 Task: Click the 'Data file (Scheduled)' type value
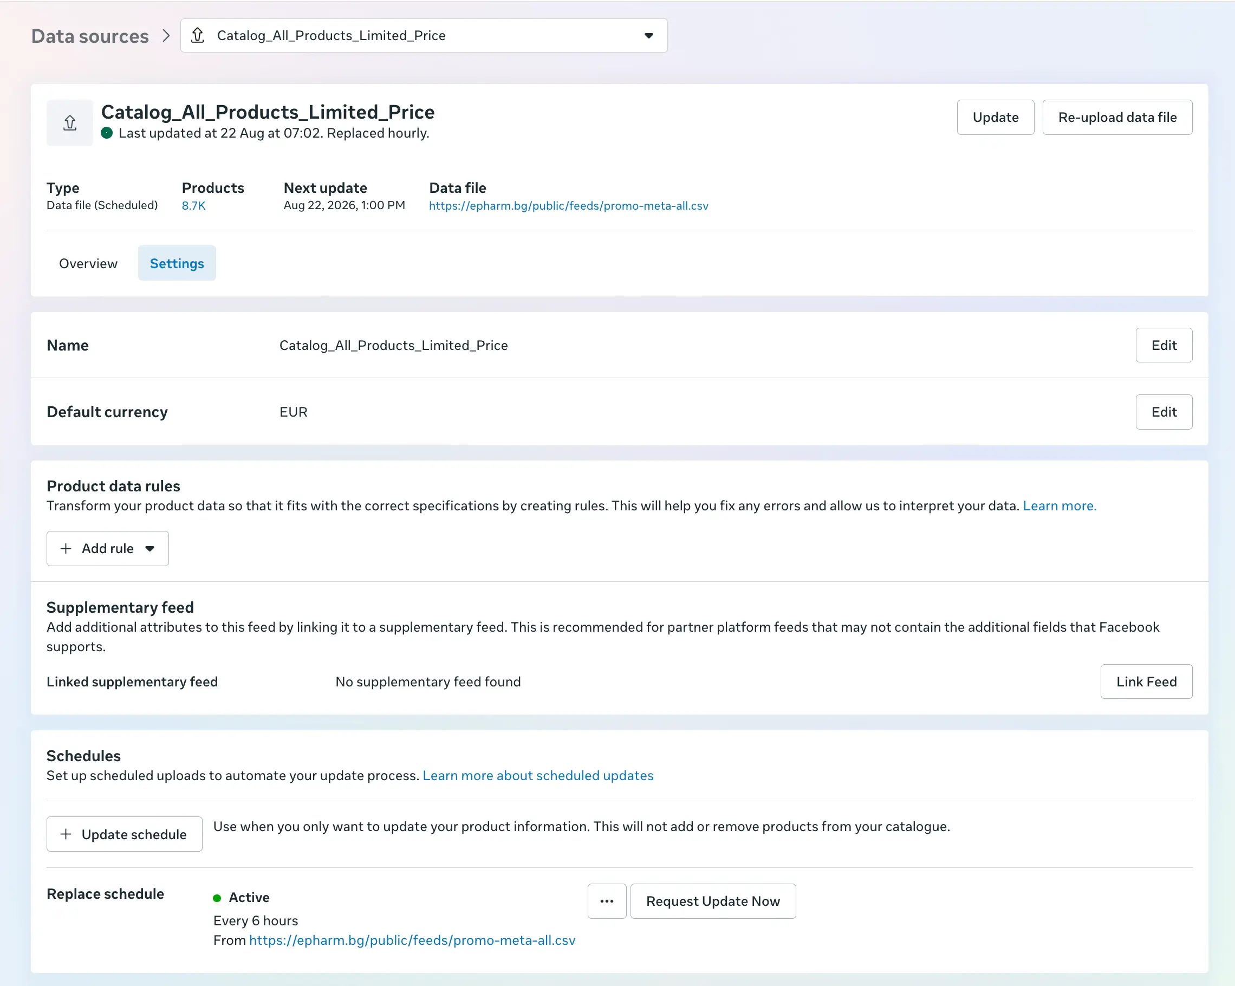pos(102,205)
